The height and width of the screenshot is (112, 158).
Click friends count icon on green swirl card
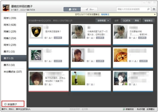click(50, 61)
